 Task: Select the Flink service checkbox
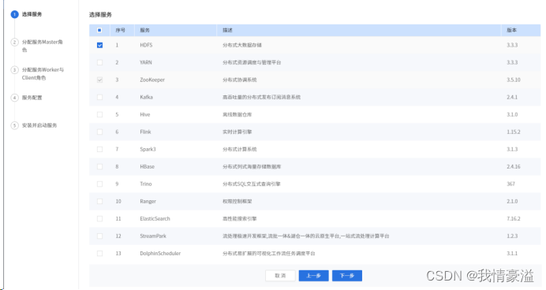(x=99, y=132)
